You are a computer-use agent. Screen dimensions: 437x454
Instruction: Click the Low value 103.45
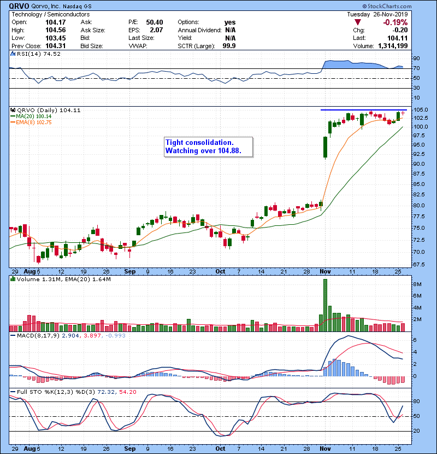click(x=56, y=38)
